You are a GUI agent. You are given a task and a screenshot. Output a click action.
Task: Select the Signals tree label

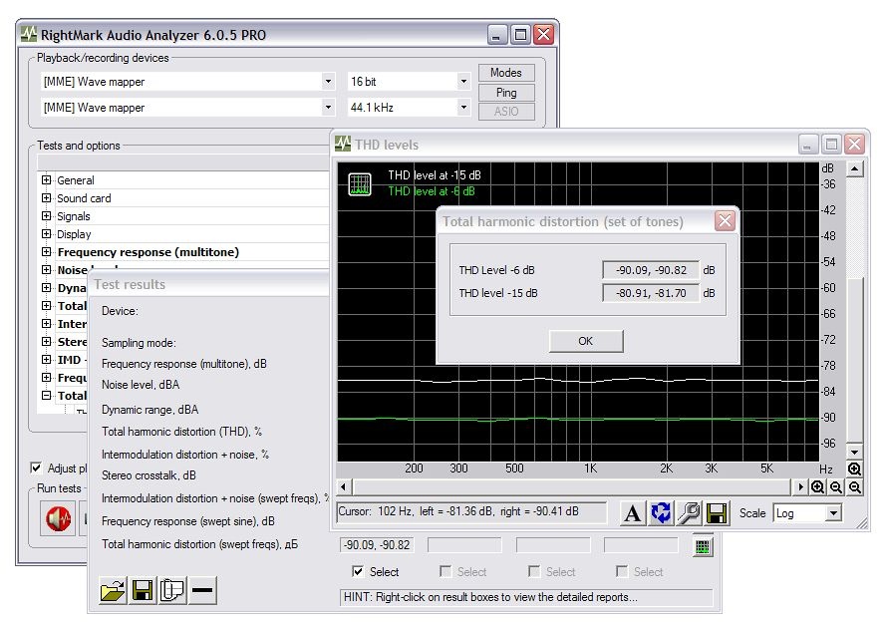73,216
